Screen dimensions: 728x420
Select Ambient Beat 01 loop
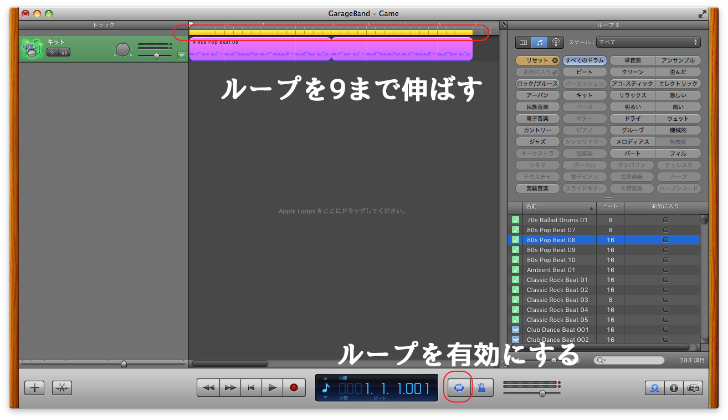pyautogui.click(x=604, y=270)
